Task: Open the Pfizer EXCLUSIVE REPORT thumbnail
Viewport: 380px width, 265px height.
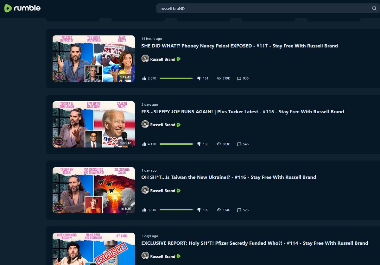Action: 94,249
